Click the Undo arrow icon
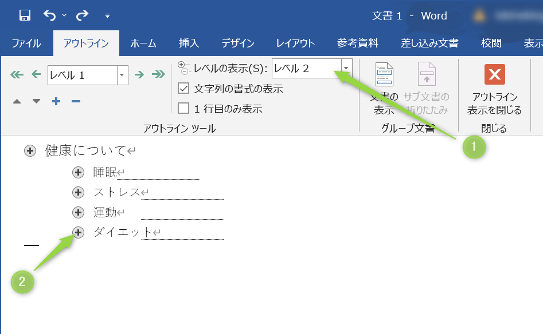 tap(50, 15)
